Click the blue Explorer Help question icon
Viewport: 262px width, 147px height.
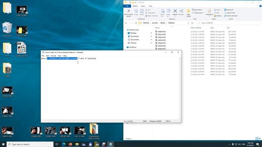click(260, 6)
